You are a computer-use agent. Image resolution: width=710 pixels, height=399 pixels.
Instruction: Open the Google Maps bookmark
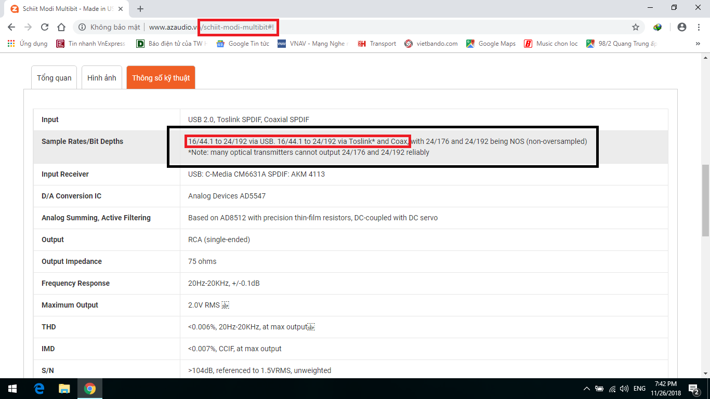(x=491, y=44)
